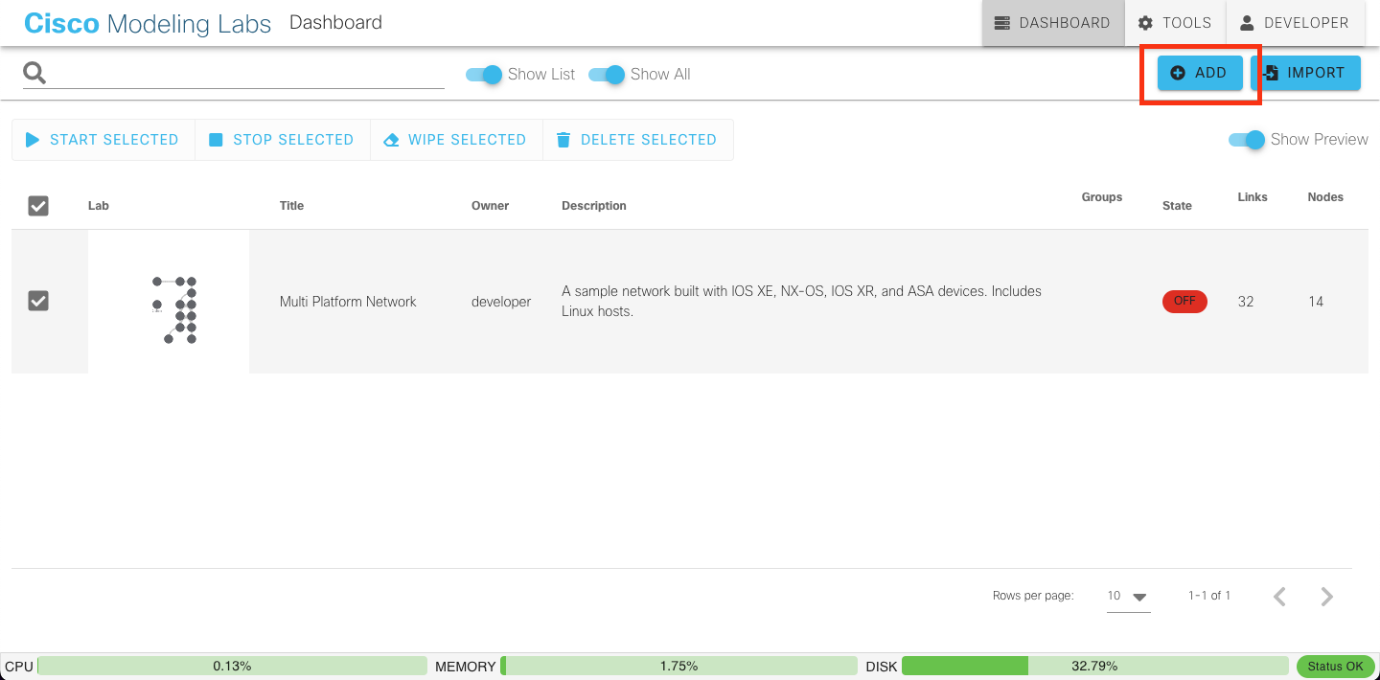Click the Start Selected play icon
This screenshot has width=1380, height=680.
[33, 140]
